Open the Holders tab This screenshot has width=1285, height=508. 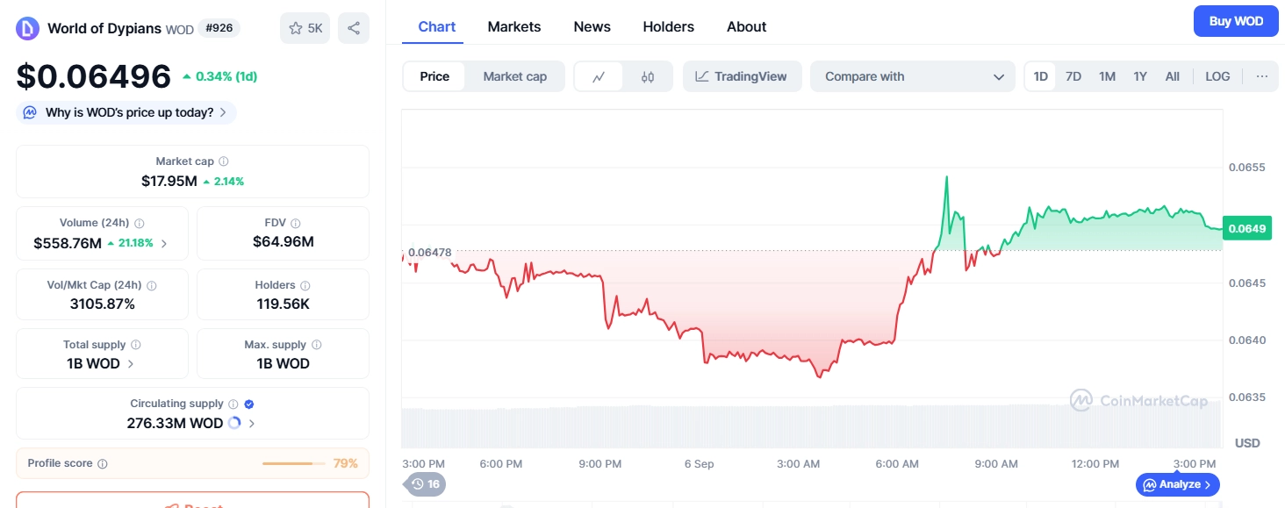coord(668,26)
